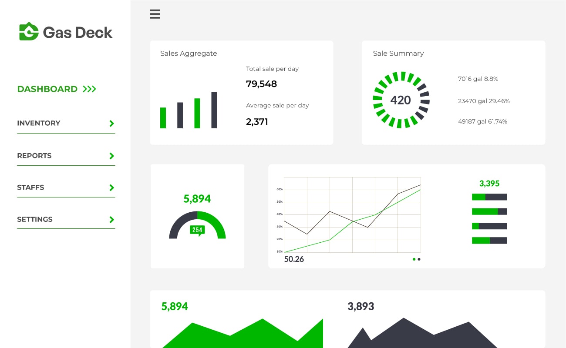This screenshot has height=348, width=566.
Task: Click the semicircle gauge under 5,894
Action: (197, 224)
